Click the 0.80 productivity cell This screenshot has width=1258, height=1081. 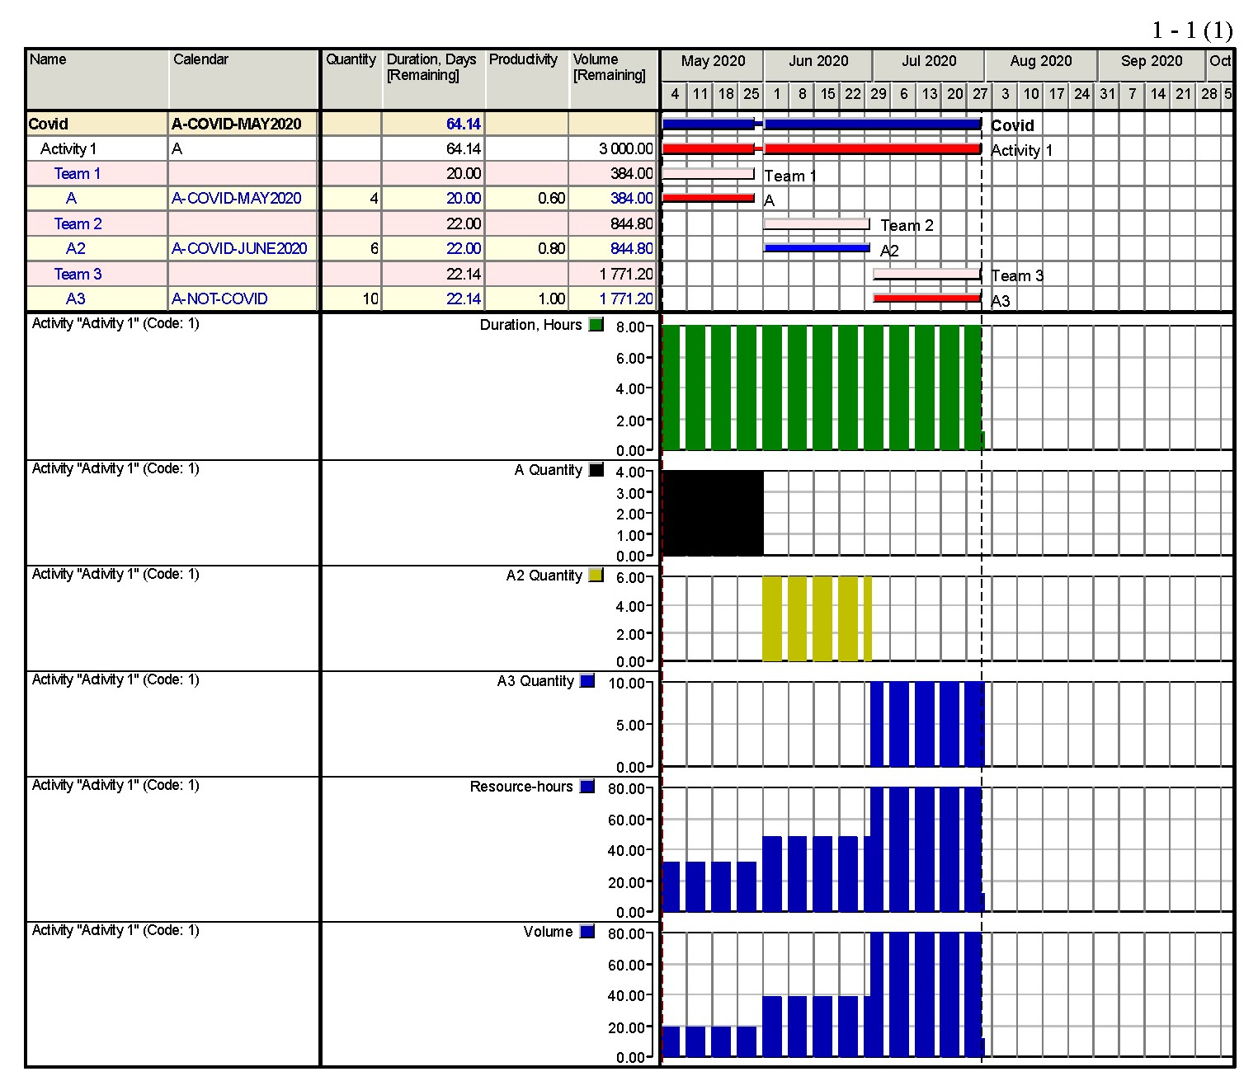tap(527, 249)
